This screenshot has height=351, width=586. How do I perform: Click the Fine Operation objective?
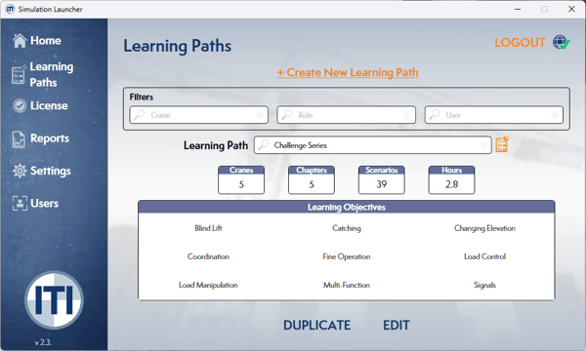[x=347, y=256]
